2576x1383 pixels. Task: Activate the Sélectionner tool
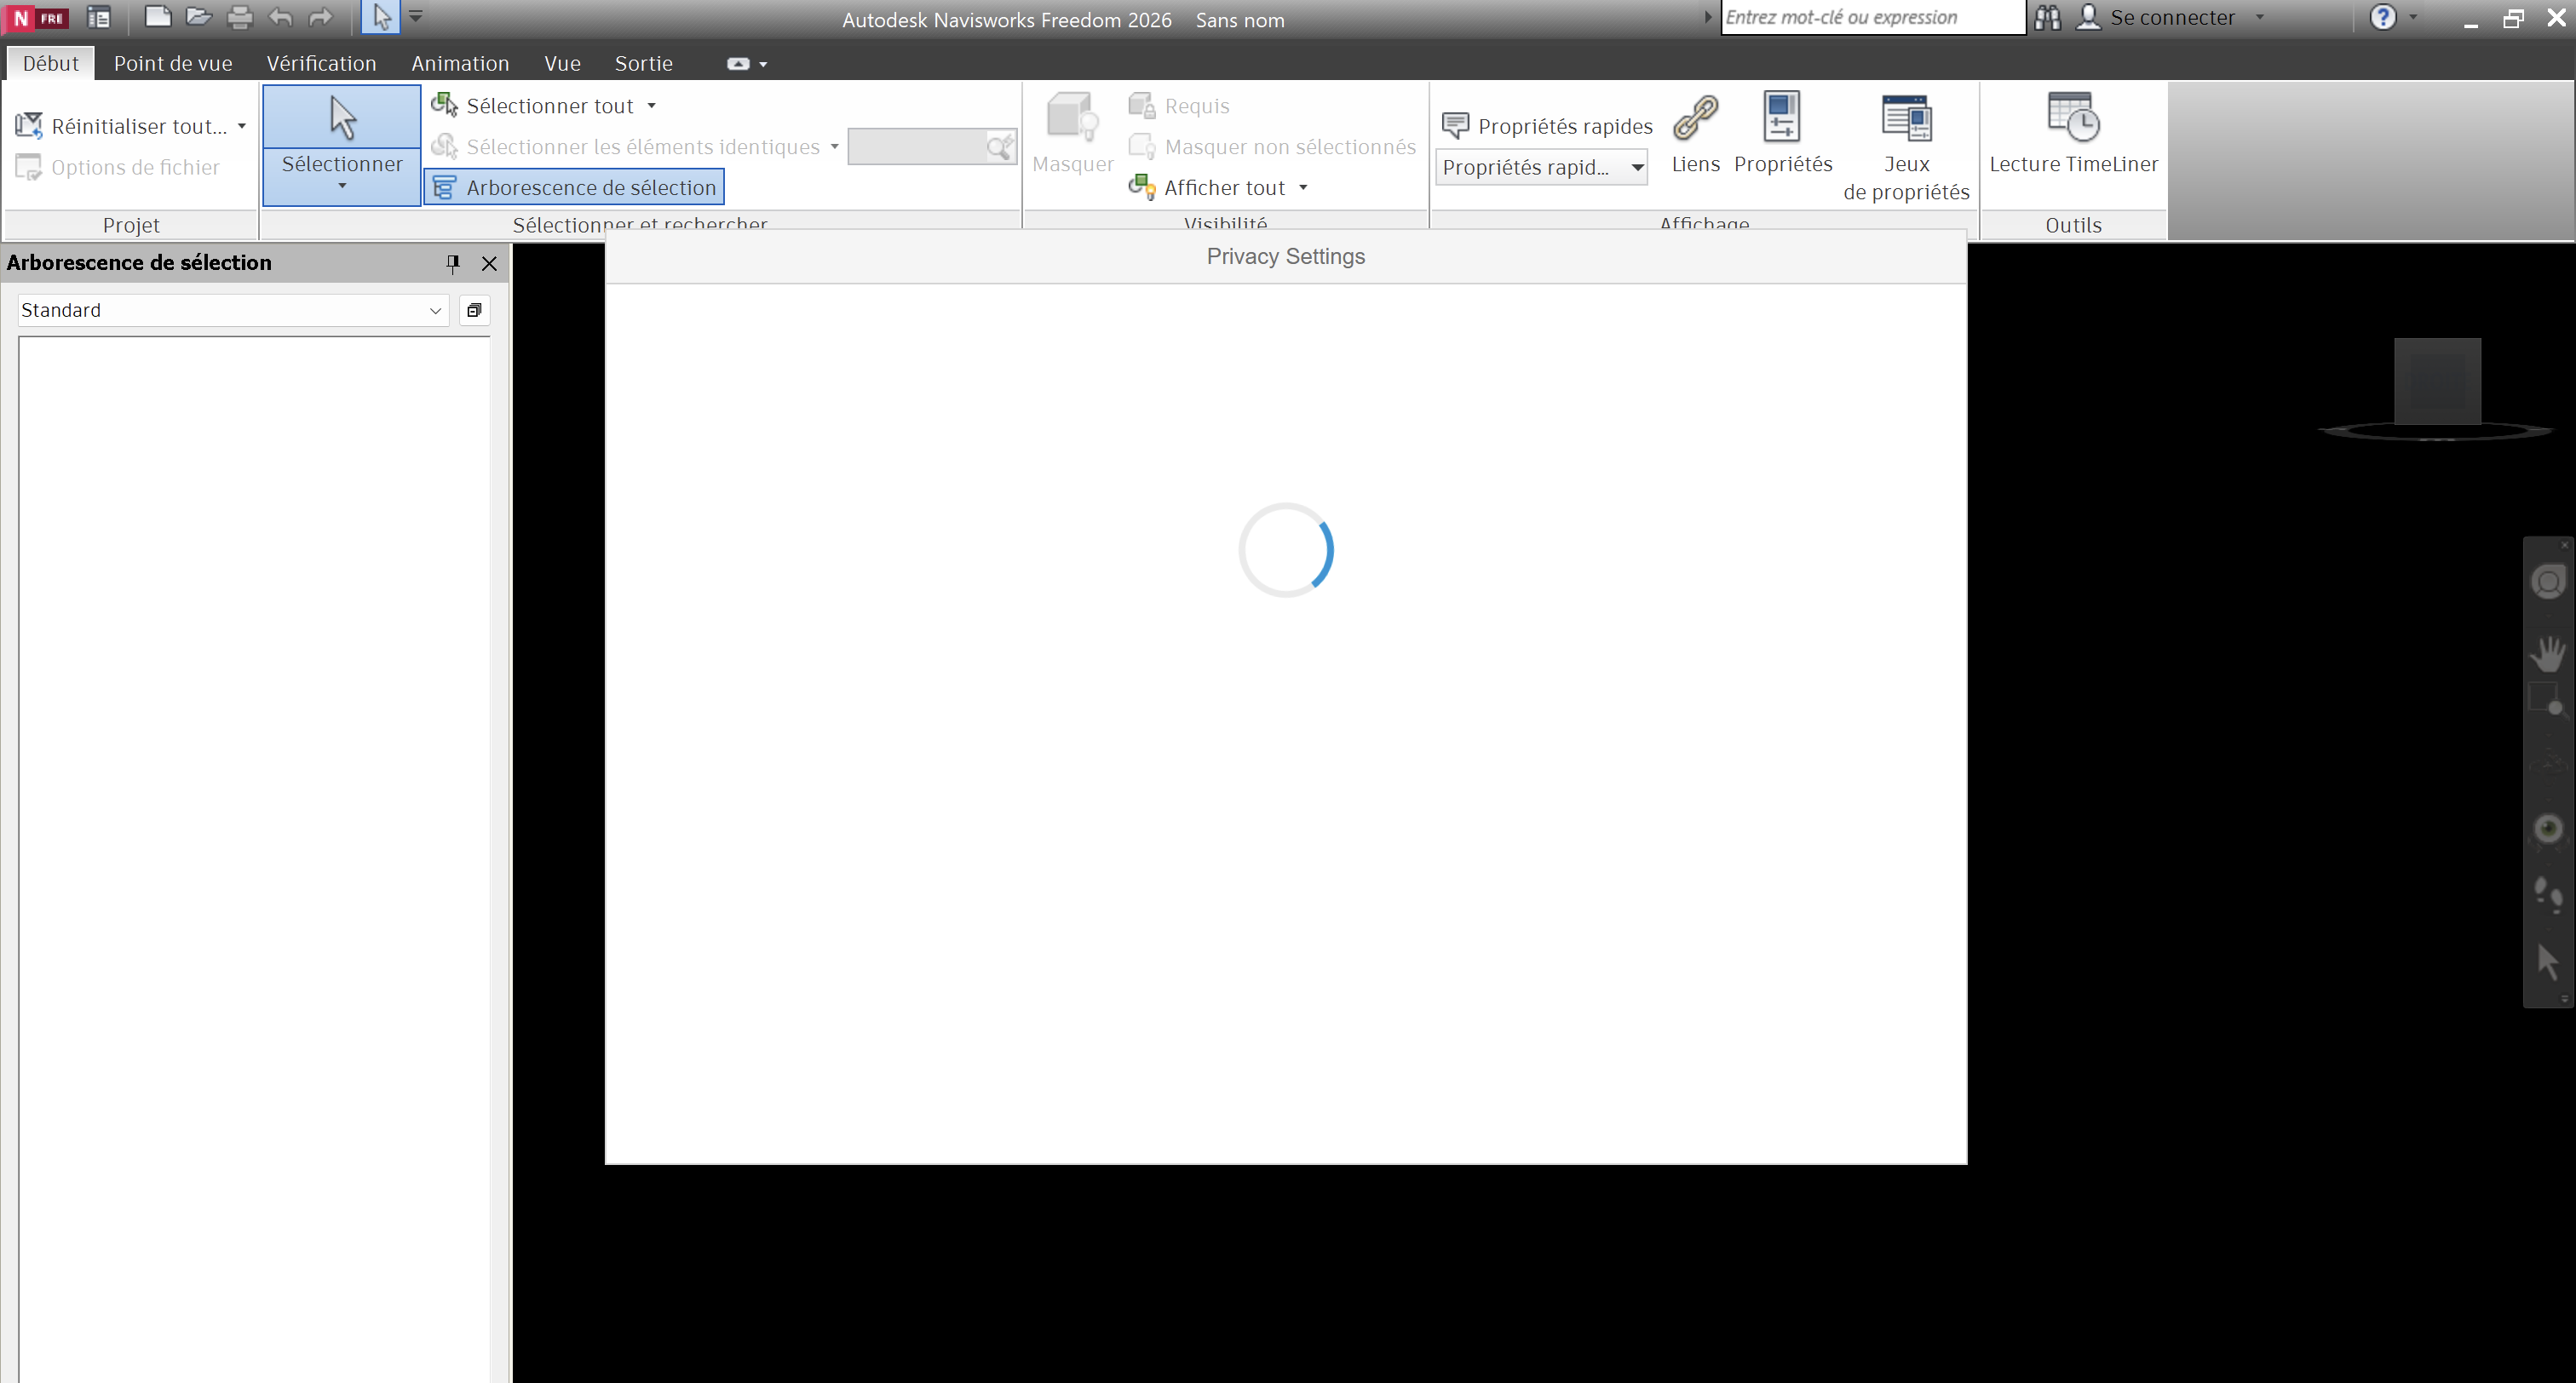coord(342,130)
